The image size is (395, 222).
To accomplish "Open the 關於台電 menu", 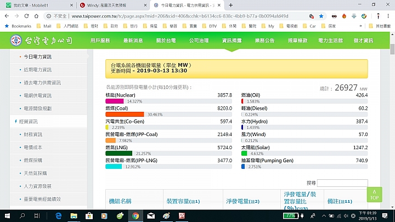I will [166, 41].
